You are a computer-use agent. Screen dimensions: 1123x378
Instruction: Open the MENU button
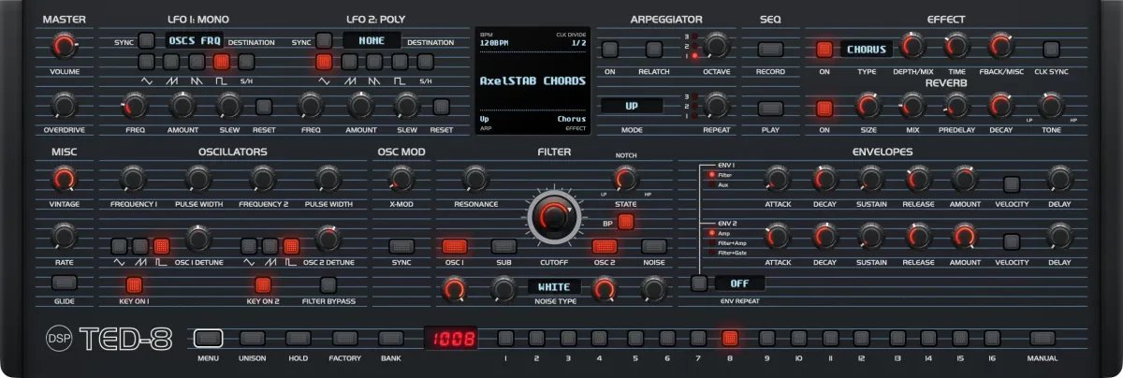click(209, 338)
